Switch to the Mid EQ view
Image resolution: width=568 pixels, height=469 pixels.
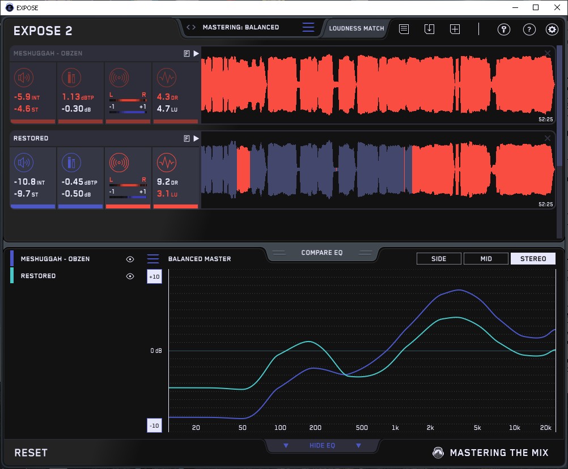point(486,259)
